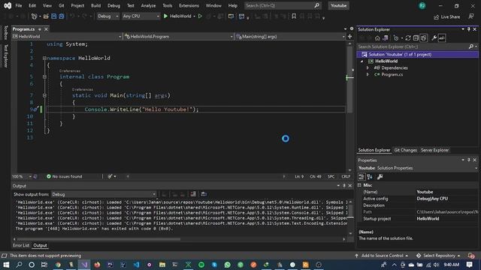This screenshot has height=270, width=481.
Task: Click No issues found indicator
Action: coord(64,176)
